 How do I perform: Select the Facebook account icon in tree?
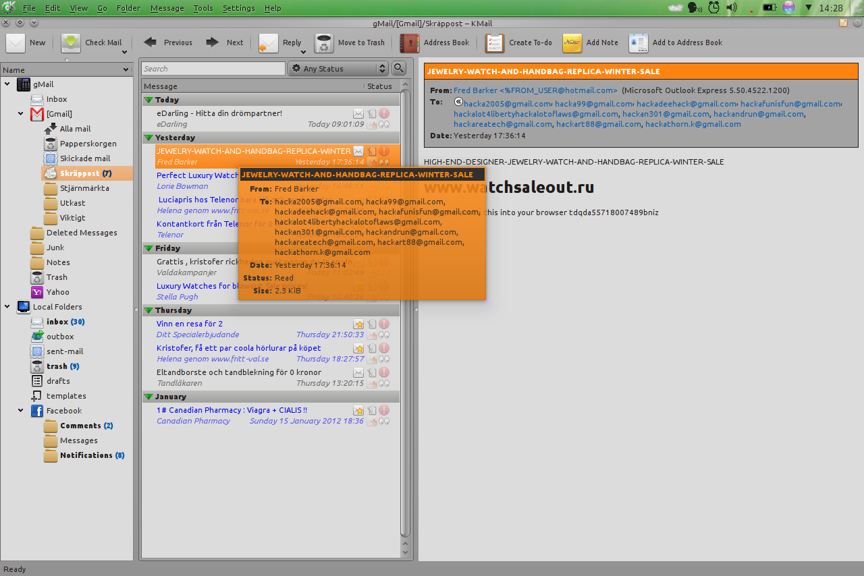tap(37, 411)
